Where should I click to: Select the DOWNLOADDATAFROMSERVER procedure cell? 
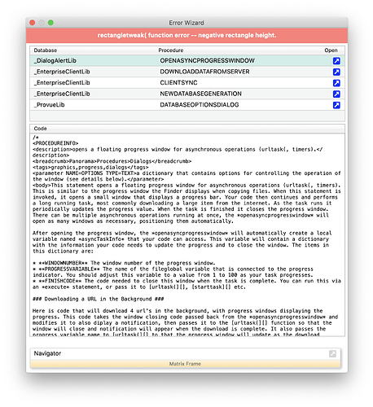pos(204,72)
